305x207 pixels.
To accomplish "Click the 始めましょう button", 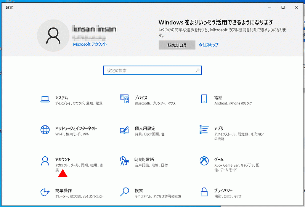I will coord(177,45).
